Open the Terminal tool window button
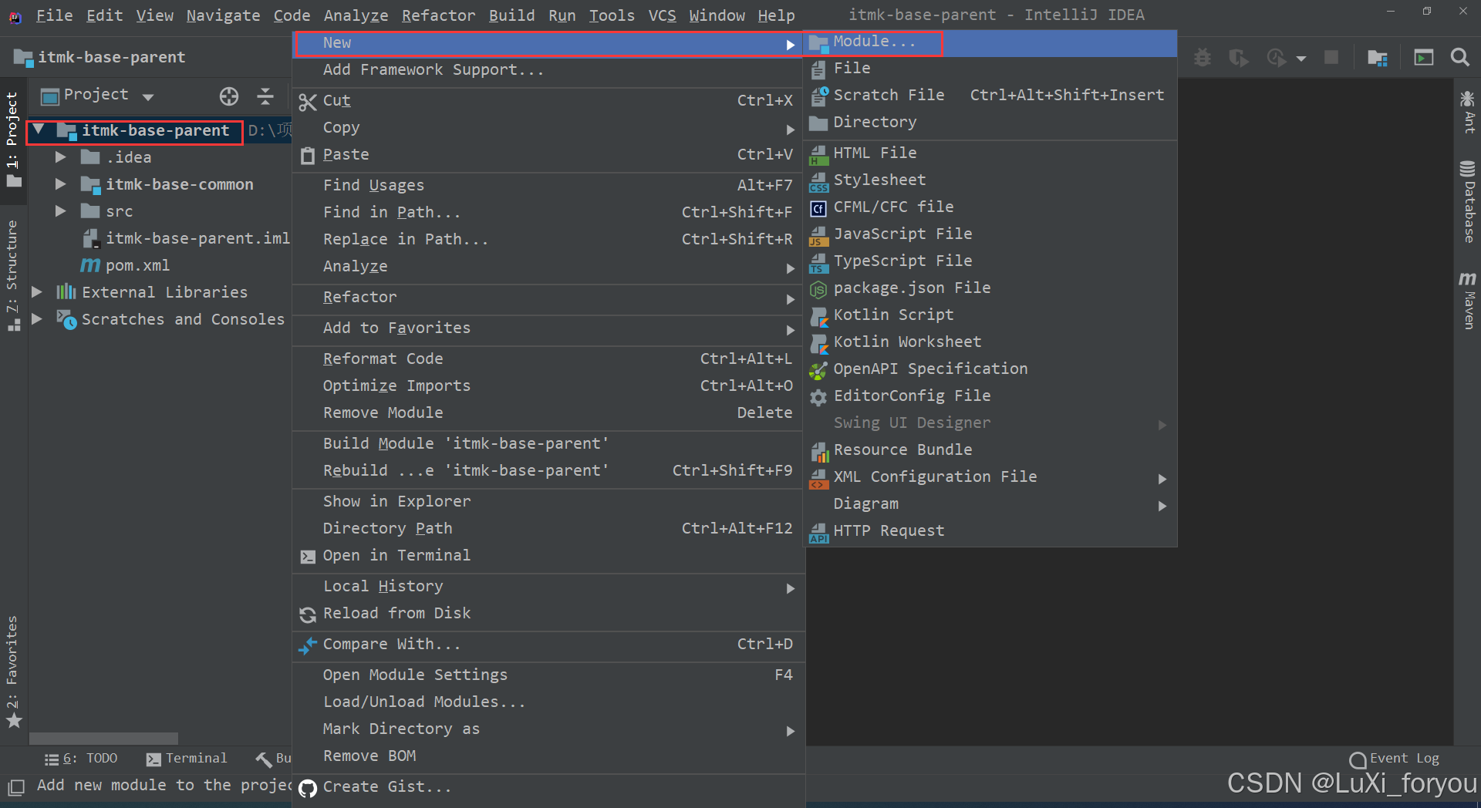 coord(187,759)
